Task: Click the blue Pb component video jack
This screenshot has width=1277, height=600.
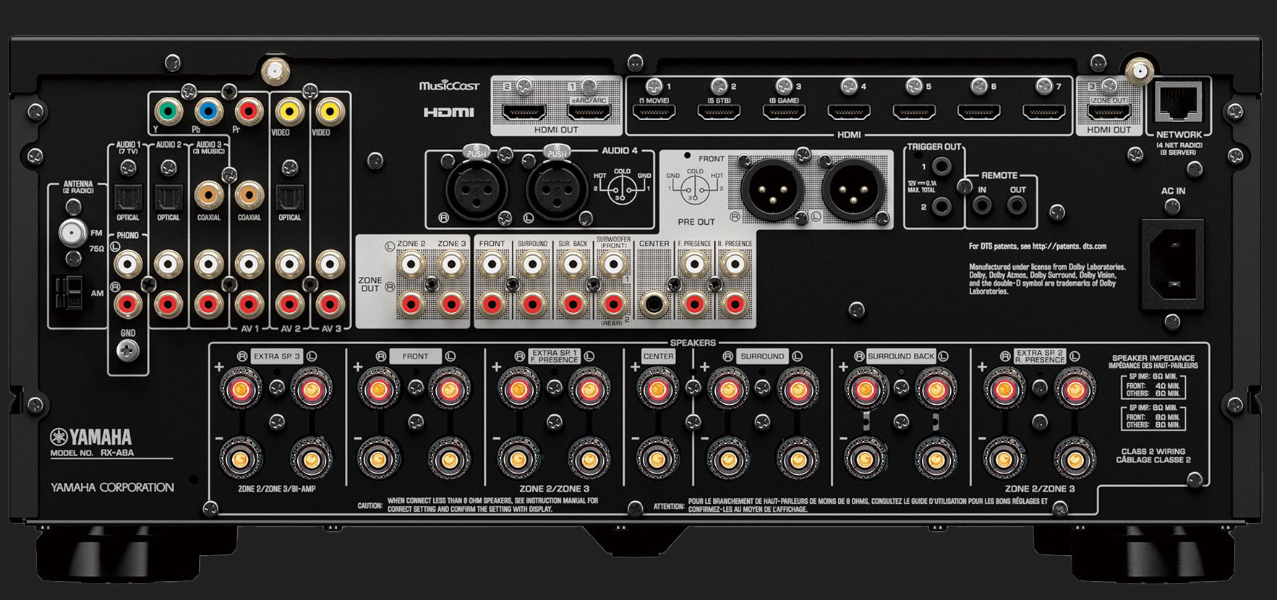Action: pyautogui.click(x=208, y=112)
